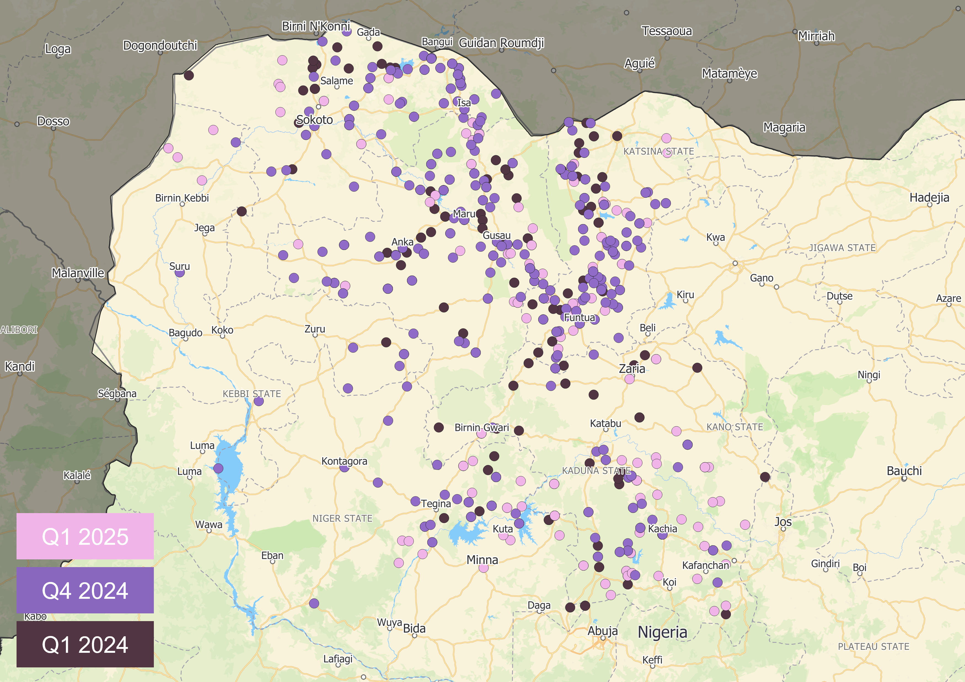Click the Zaria city label

632,369
